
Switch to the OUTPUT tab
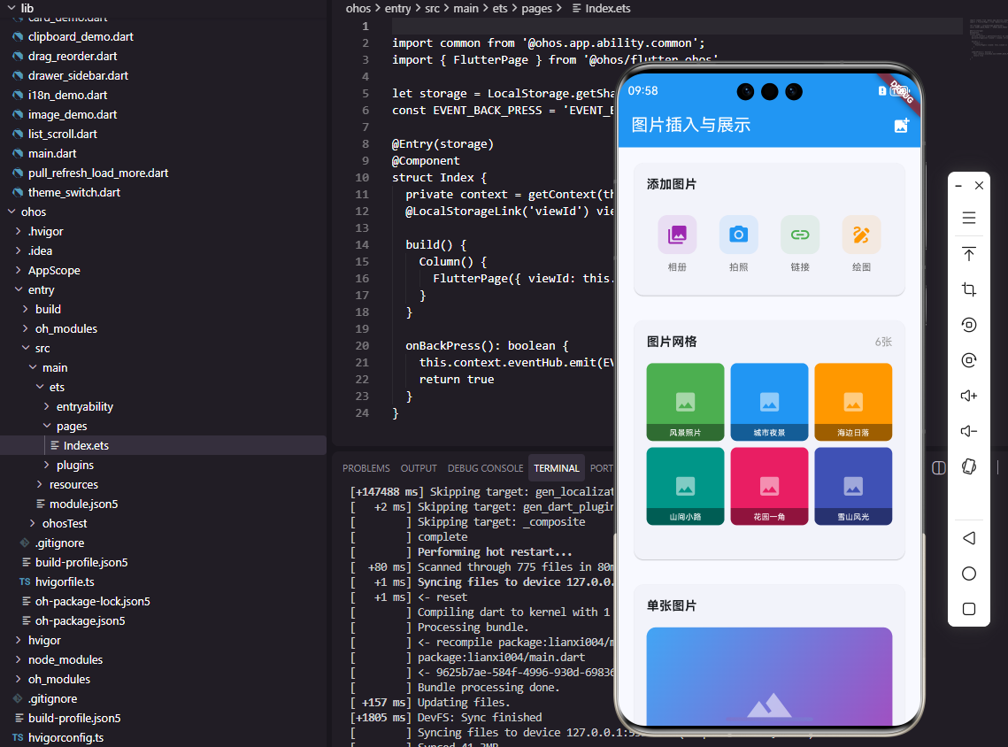click(419, 468)
